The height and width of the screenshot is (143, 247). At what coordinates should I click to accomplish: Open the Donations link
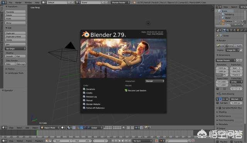coord(90,89)
